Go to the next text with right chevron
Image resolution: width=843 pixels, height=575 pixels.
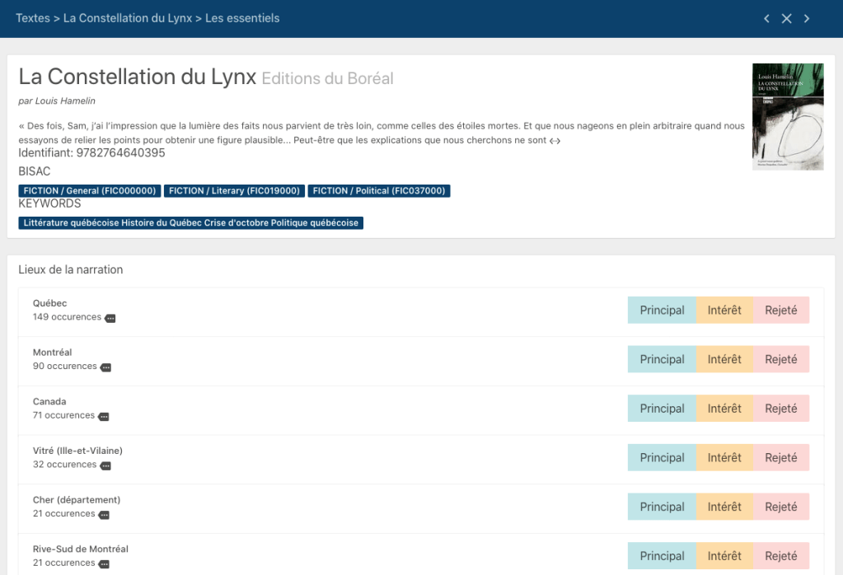click(x=807, y=18)
